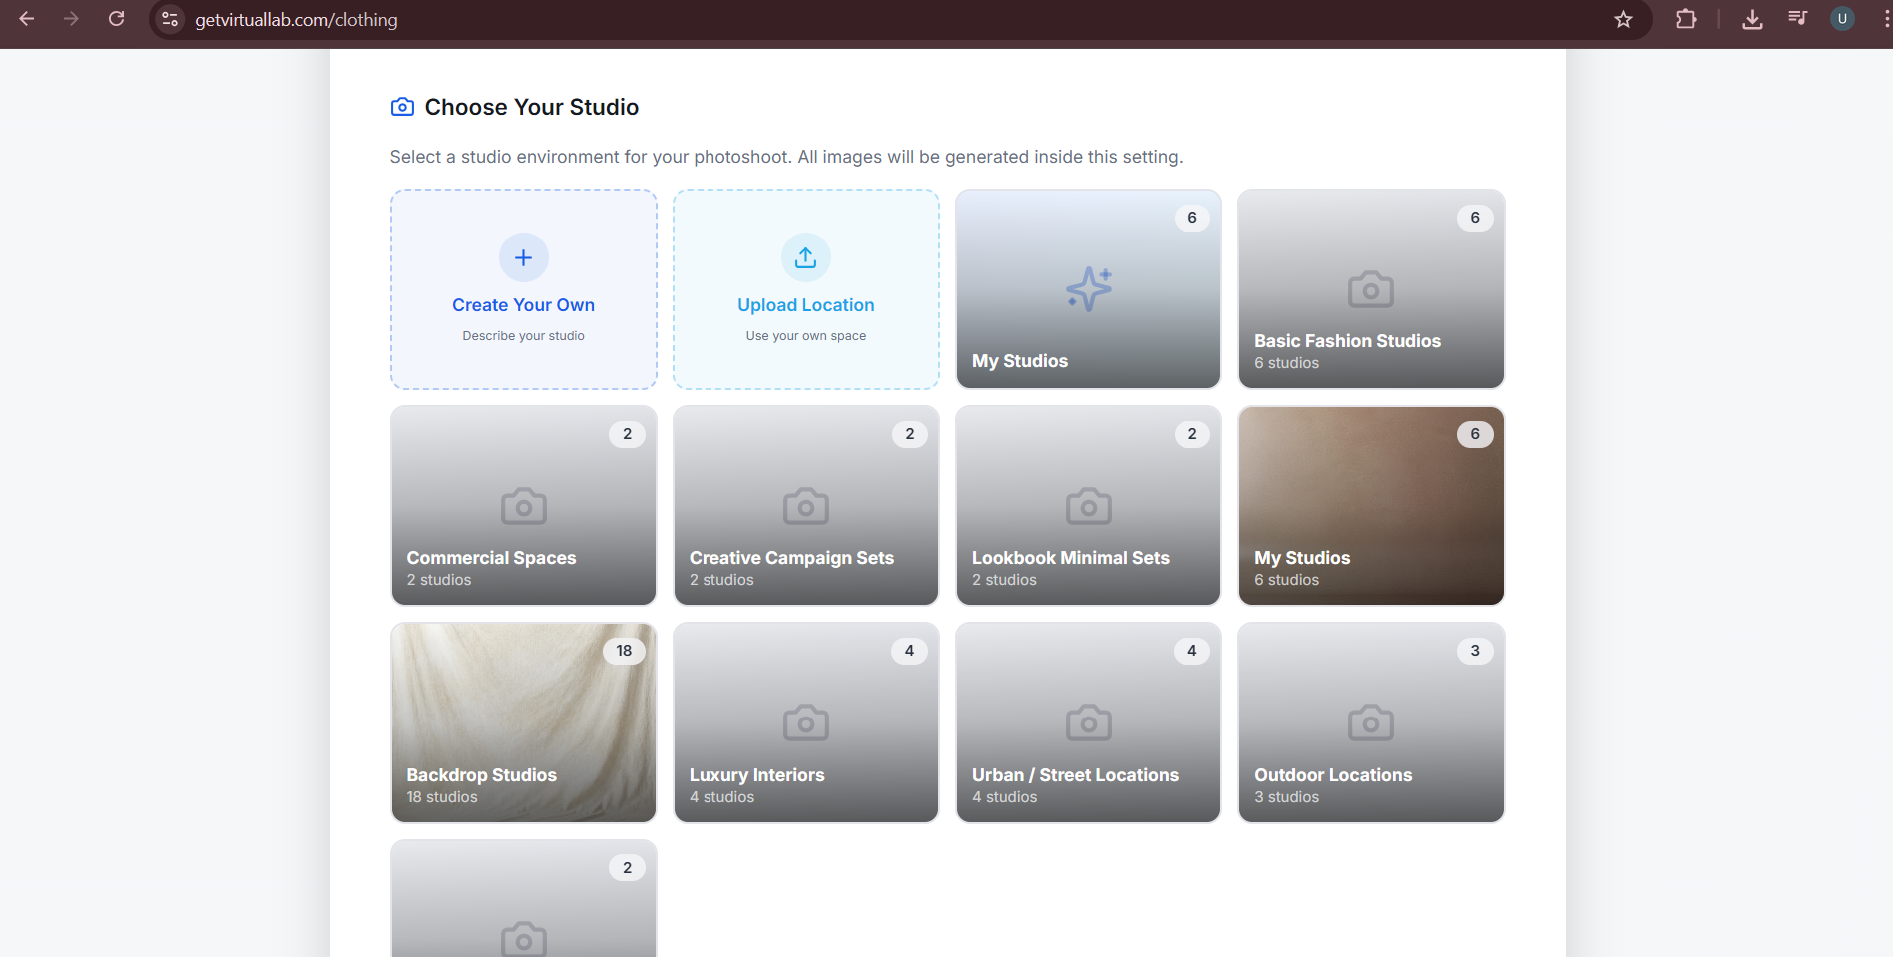Image resolution: width=1893 pixels, height=957 pixels.
Task: Select the Create Your Own text link
Action: [x=523, y=305]
